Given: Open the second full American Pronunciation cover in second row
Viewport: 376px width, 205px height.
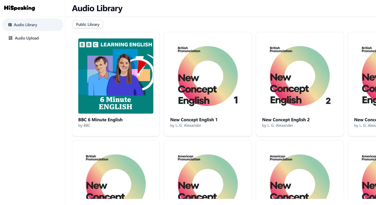Looking at the screenshot, I should 300,173.
